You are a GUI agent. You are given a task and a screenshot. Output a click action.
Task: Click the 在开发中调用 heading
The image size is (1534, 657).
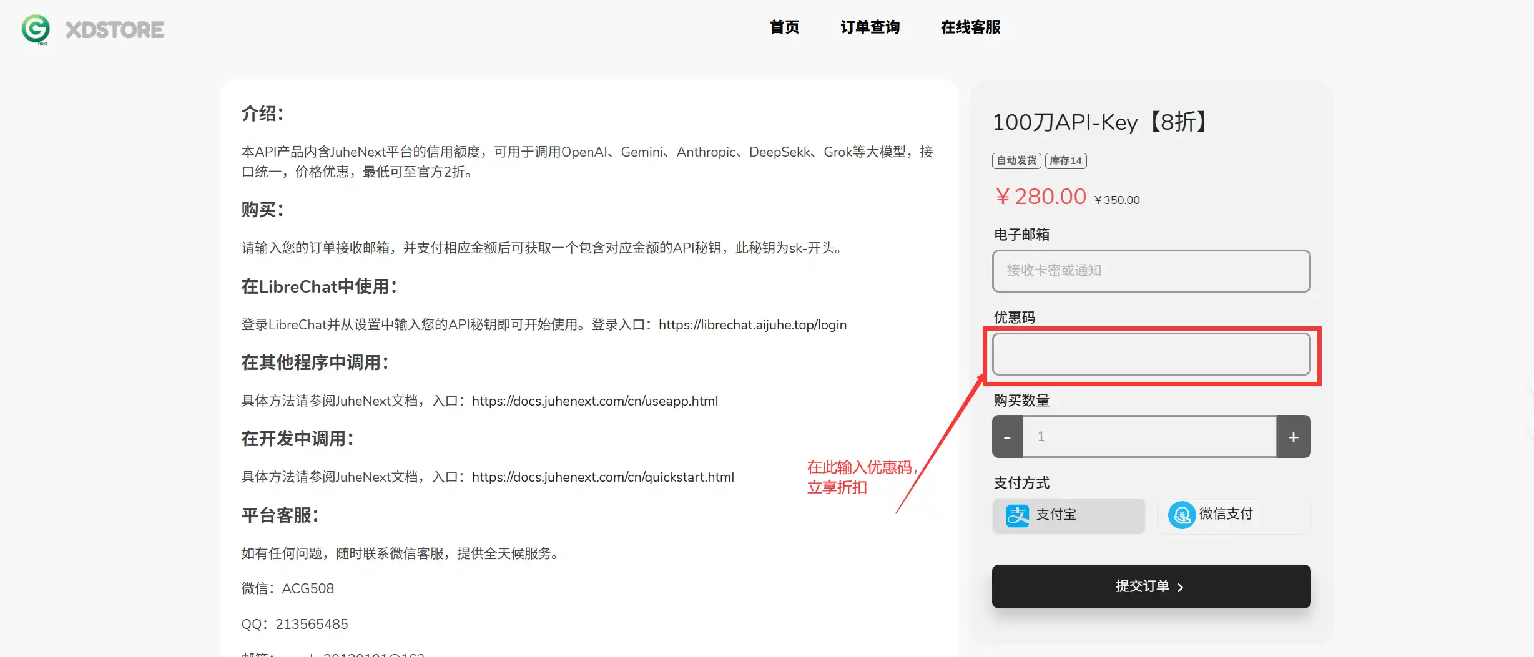298,439
